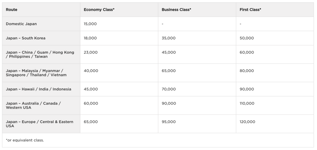Select the Japan – South Korea route
The width and height of the screenshot is (317, 150).
(x=26, y=38)
